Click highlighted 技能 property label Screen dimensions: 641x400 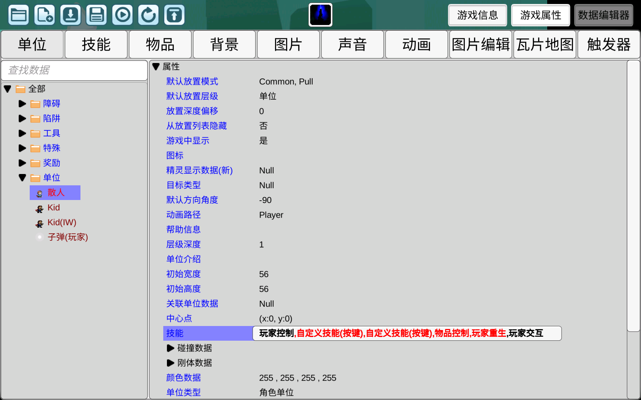[175, 333]
